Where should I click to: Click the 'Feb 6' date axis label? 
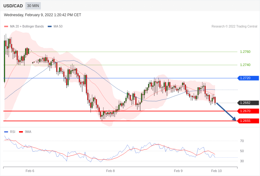pyautogui.click(x=30, y=171)
